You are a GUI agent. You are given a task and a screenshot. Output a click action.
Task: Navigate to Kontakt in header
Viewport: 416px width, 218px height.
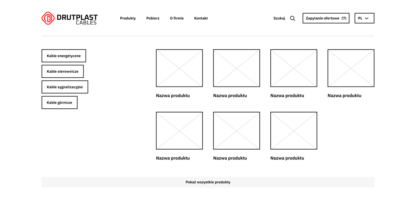click(201, 18)
